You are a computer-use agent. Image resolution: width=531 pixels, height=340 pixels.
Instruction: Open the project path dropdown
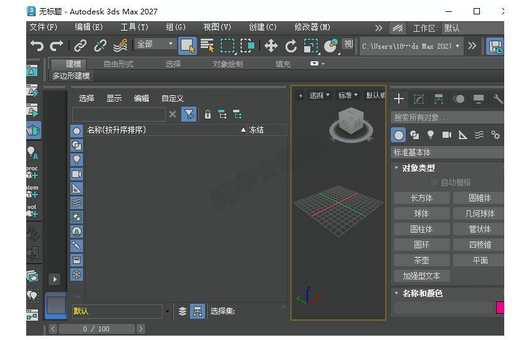411,46
